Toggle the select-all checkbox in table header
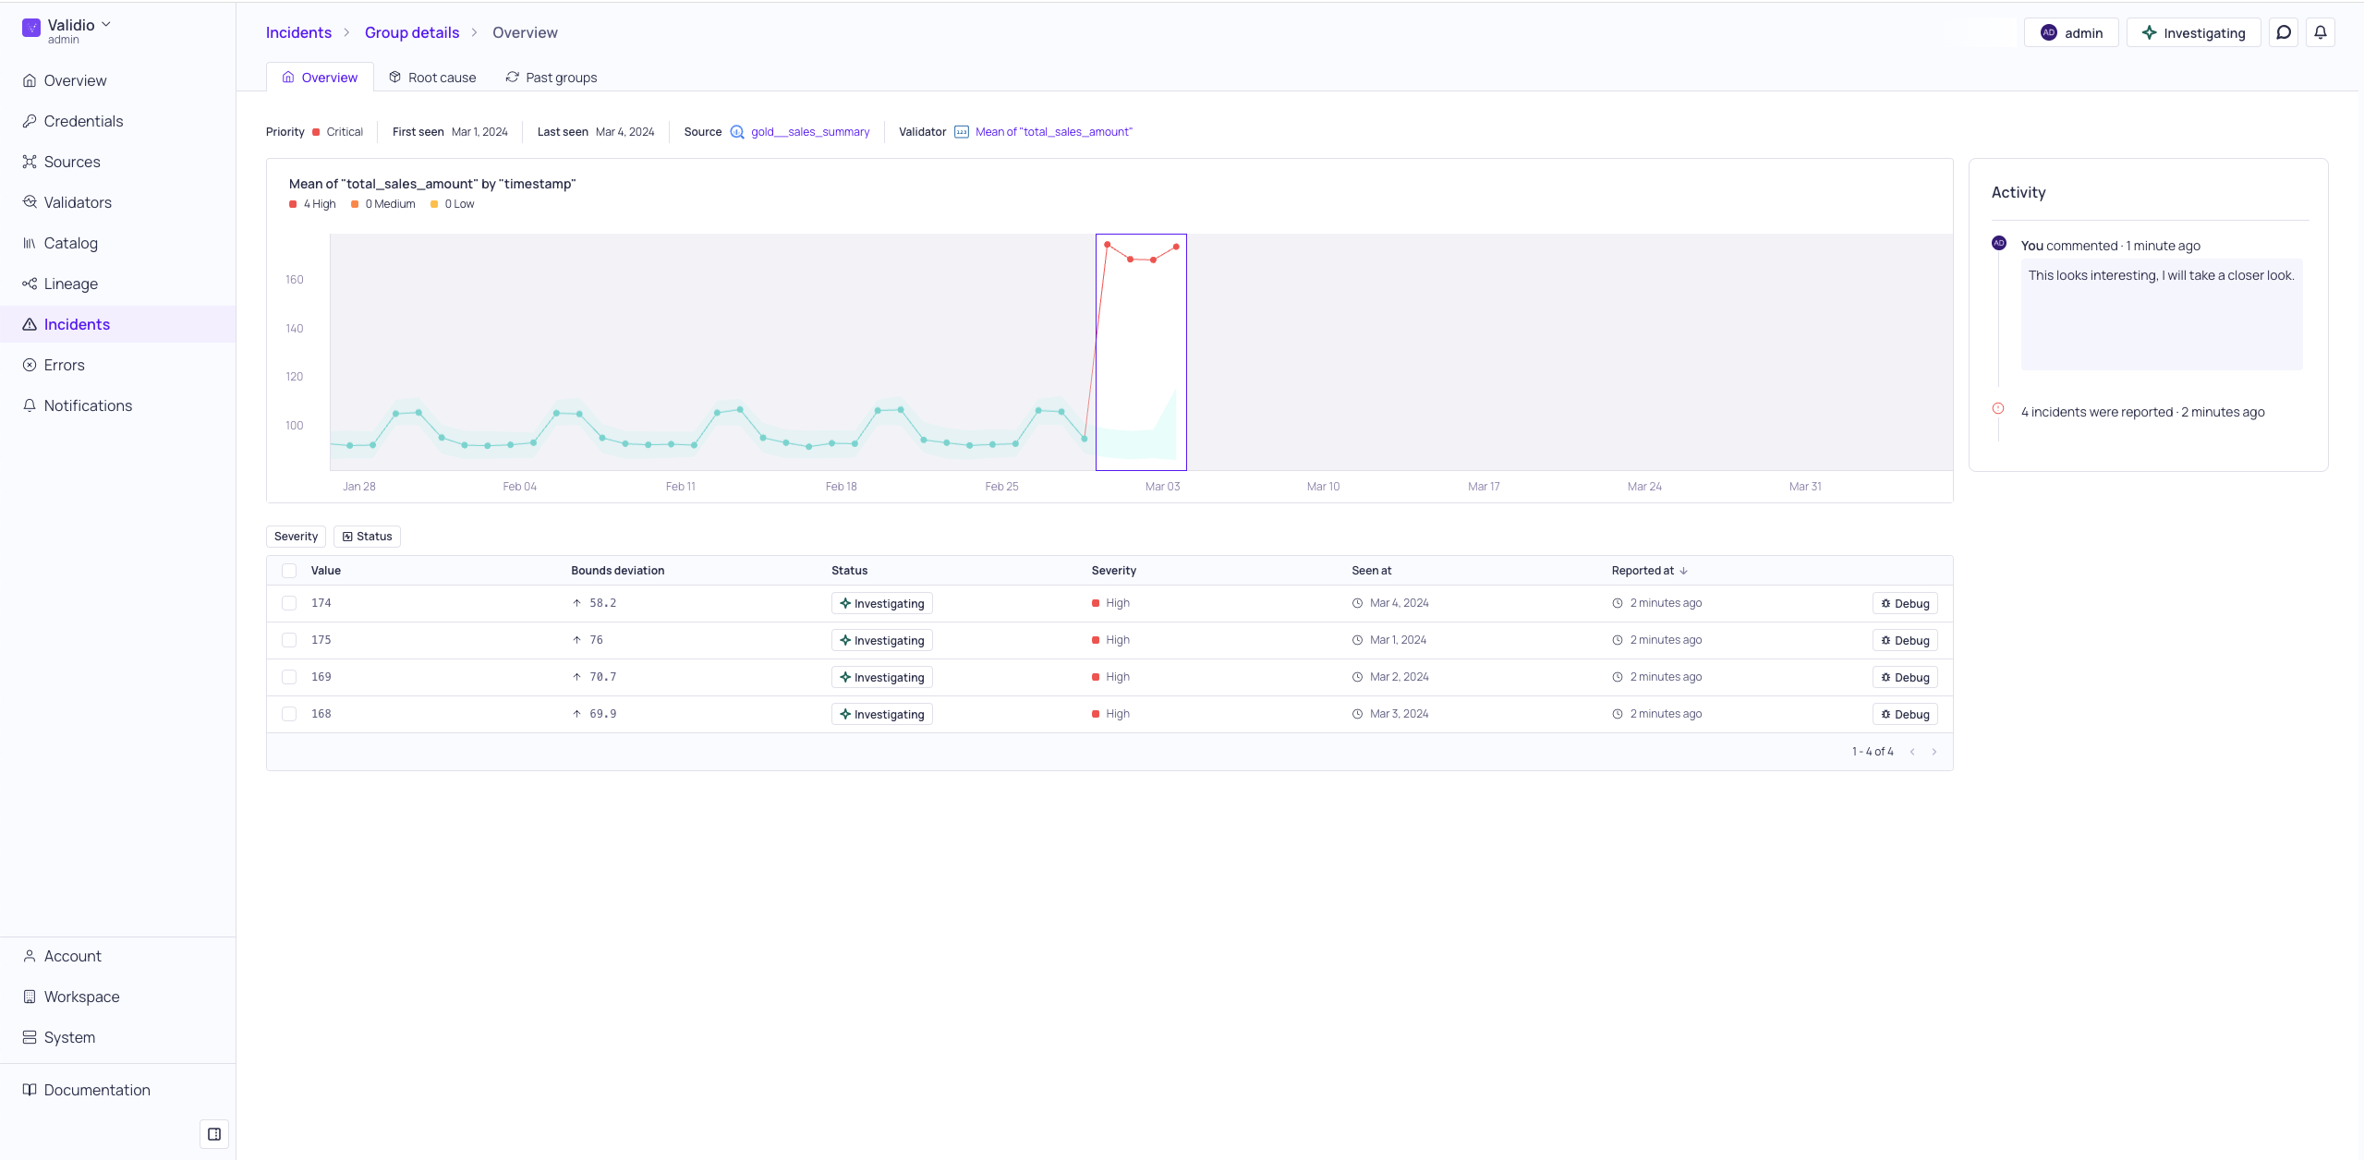 coord(289,571)
